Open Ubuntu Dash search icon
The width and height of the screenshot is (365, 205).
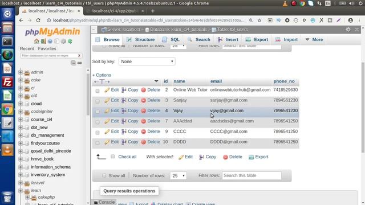(7, 14)
